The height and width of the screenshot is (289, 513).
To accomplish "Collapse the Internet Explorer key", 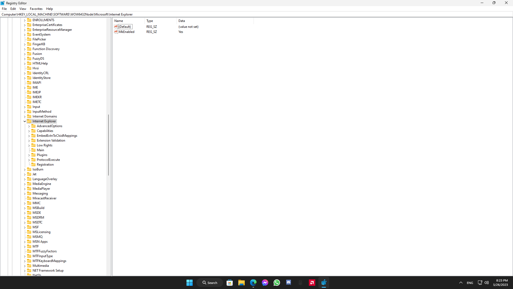I will pyautogui.click(x=25, y=121).
